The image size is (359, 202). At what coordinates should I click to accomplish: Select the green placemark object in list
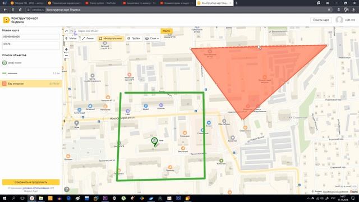point(31,63)
